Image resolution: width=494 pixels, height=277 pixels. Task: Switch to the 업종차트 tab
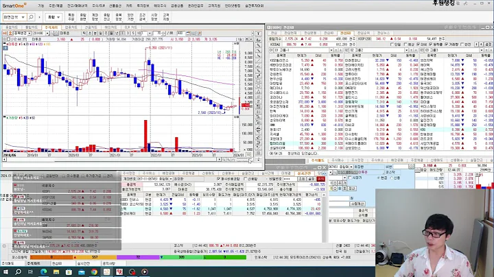click(71, 27)
